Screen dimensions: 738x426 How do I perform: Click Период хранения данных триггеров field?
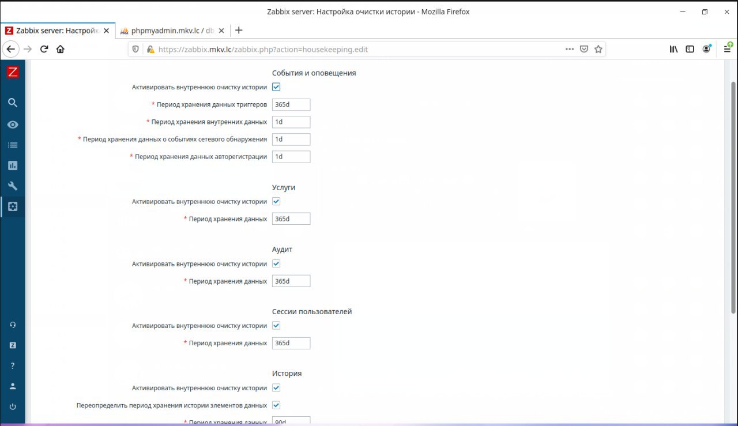click(x=291, y=104)
